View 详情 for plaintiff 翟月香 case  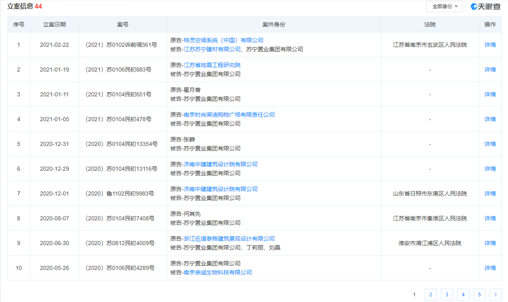pos(490,95)
